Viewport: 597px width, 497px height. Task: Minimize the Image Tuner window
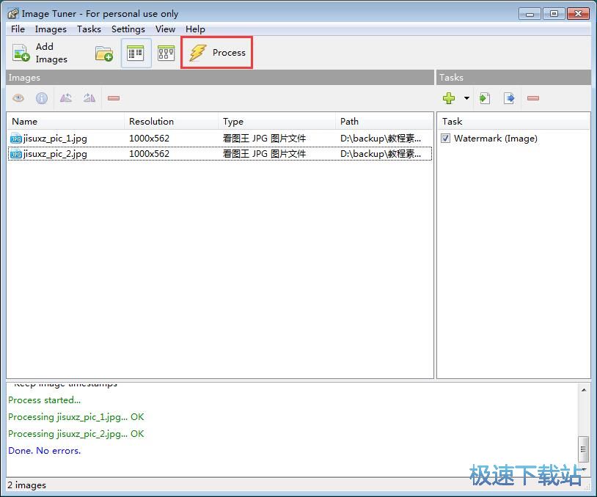point(530,14)
